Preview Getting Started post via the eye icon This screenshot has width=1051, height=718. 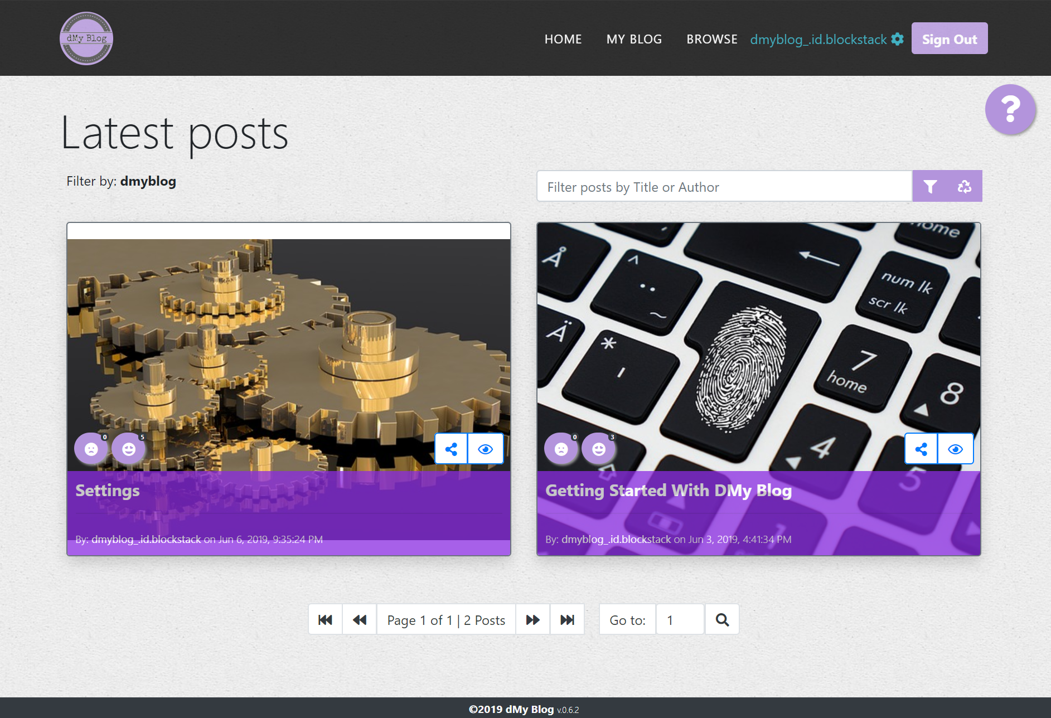[956, 448]
